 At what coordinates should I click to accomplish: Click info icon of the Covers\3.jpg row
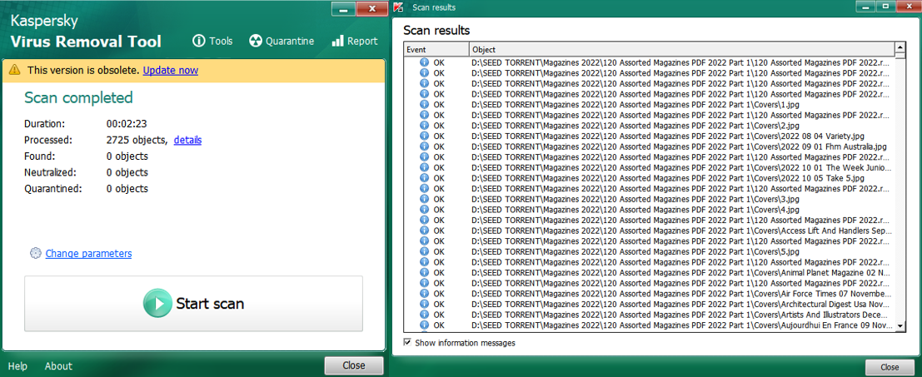click(x=424, y=199)
